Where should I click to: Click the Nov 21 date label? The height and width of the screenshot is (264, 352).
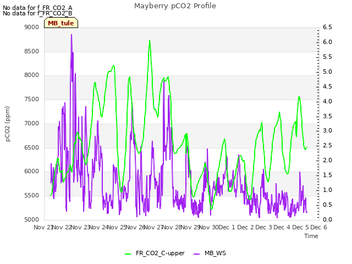tap(43, 227)
